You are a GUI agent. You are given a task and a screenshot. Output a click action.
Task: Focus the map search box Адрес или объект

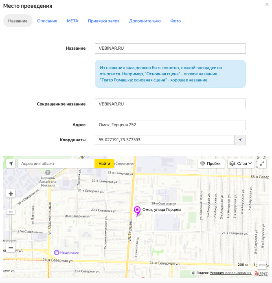[x=56, y=164]
